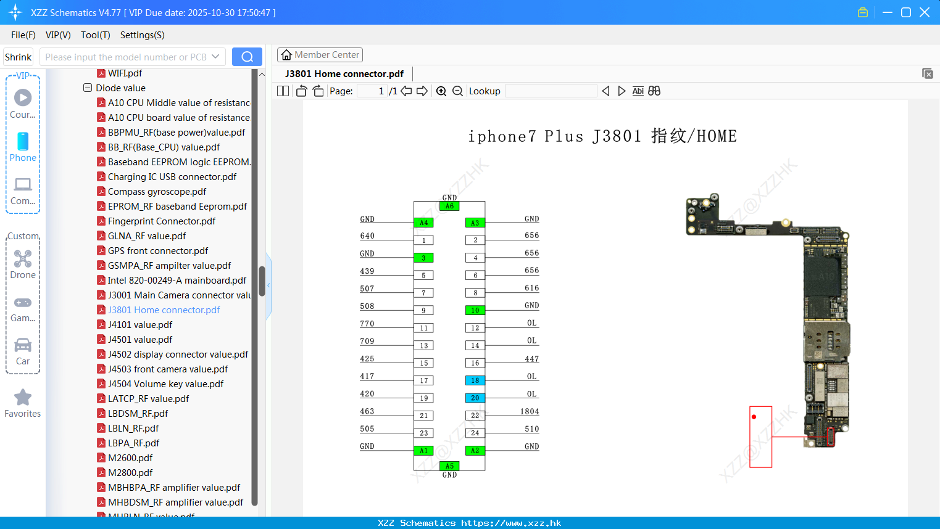Collapse the file tree panel handle
The height and width of the screenshot is (529, 940).
tap(268, 285)
